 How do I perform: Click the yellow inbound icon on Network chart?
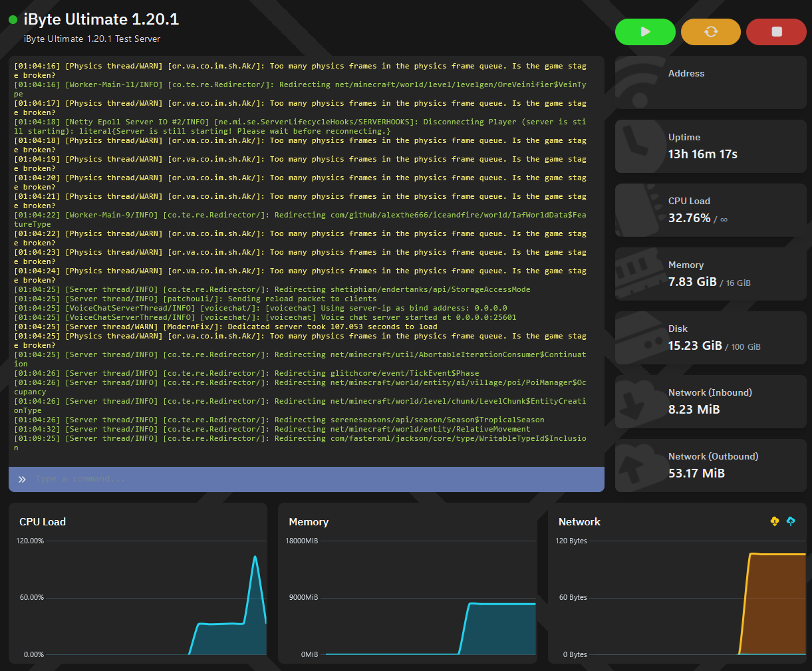[775, 521]
